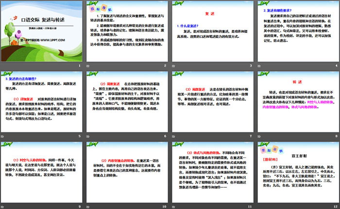Choose the 简要复述 slide thumbnail
Viewport: 340px width, 209px height.
point(127,102)
